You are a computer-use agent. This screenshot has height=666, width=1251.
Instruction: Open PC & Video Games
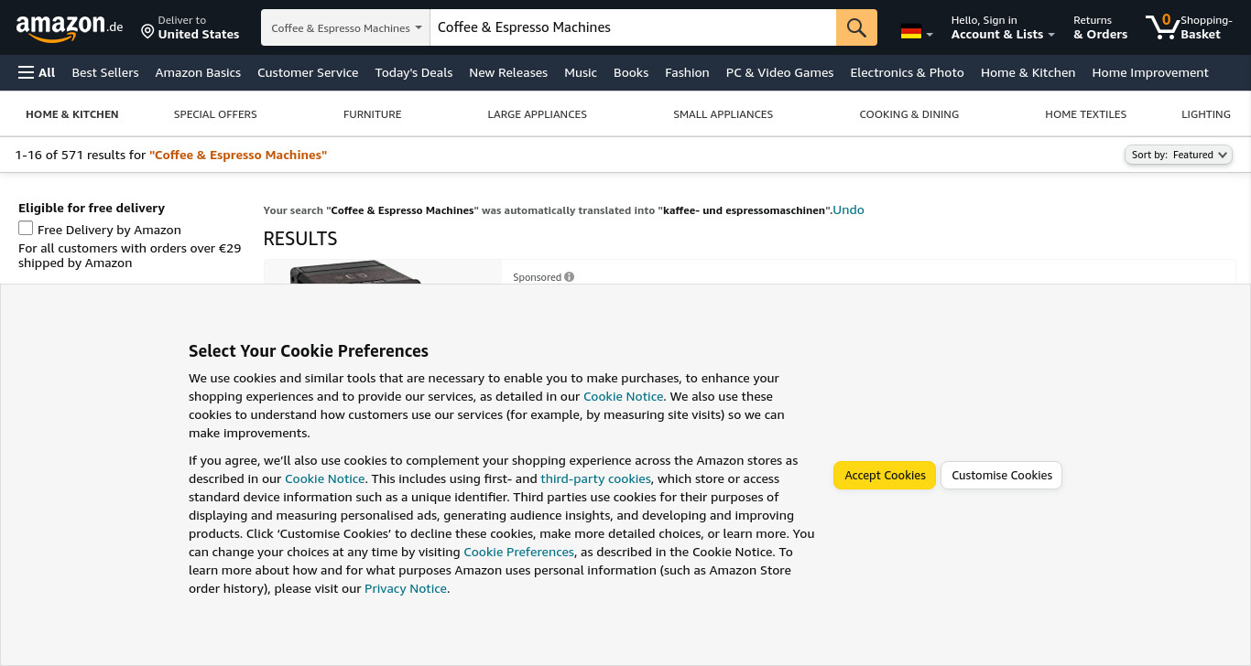(779, 72)
